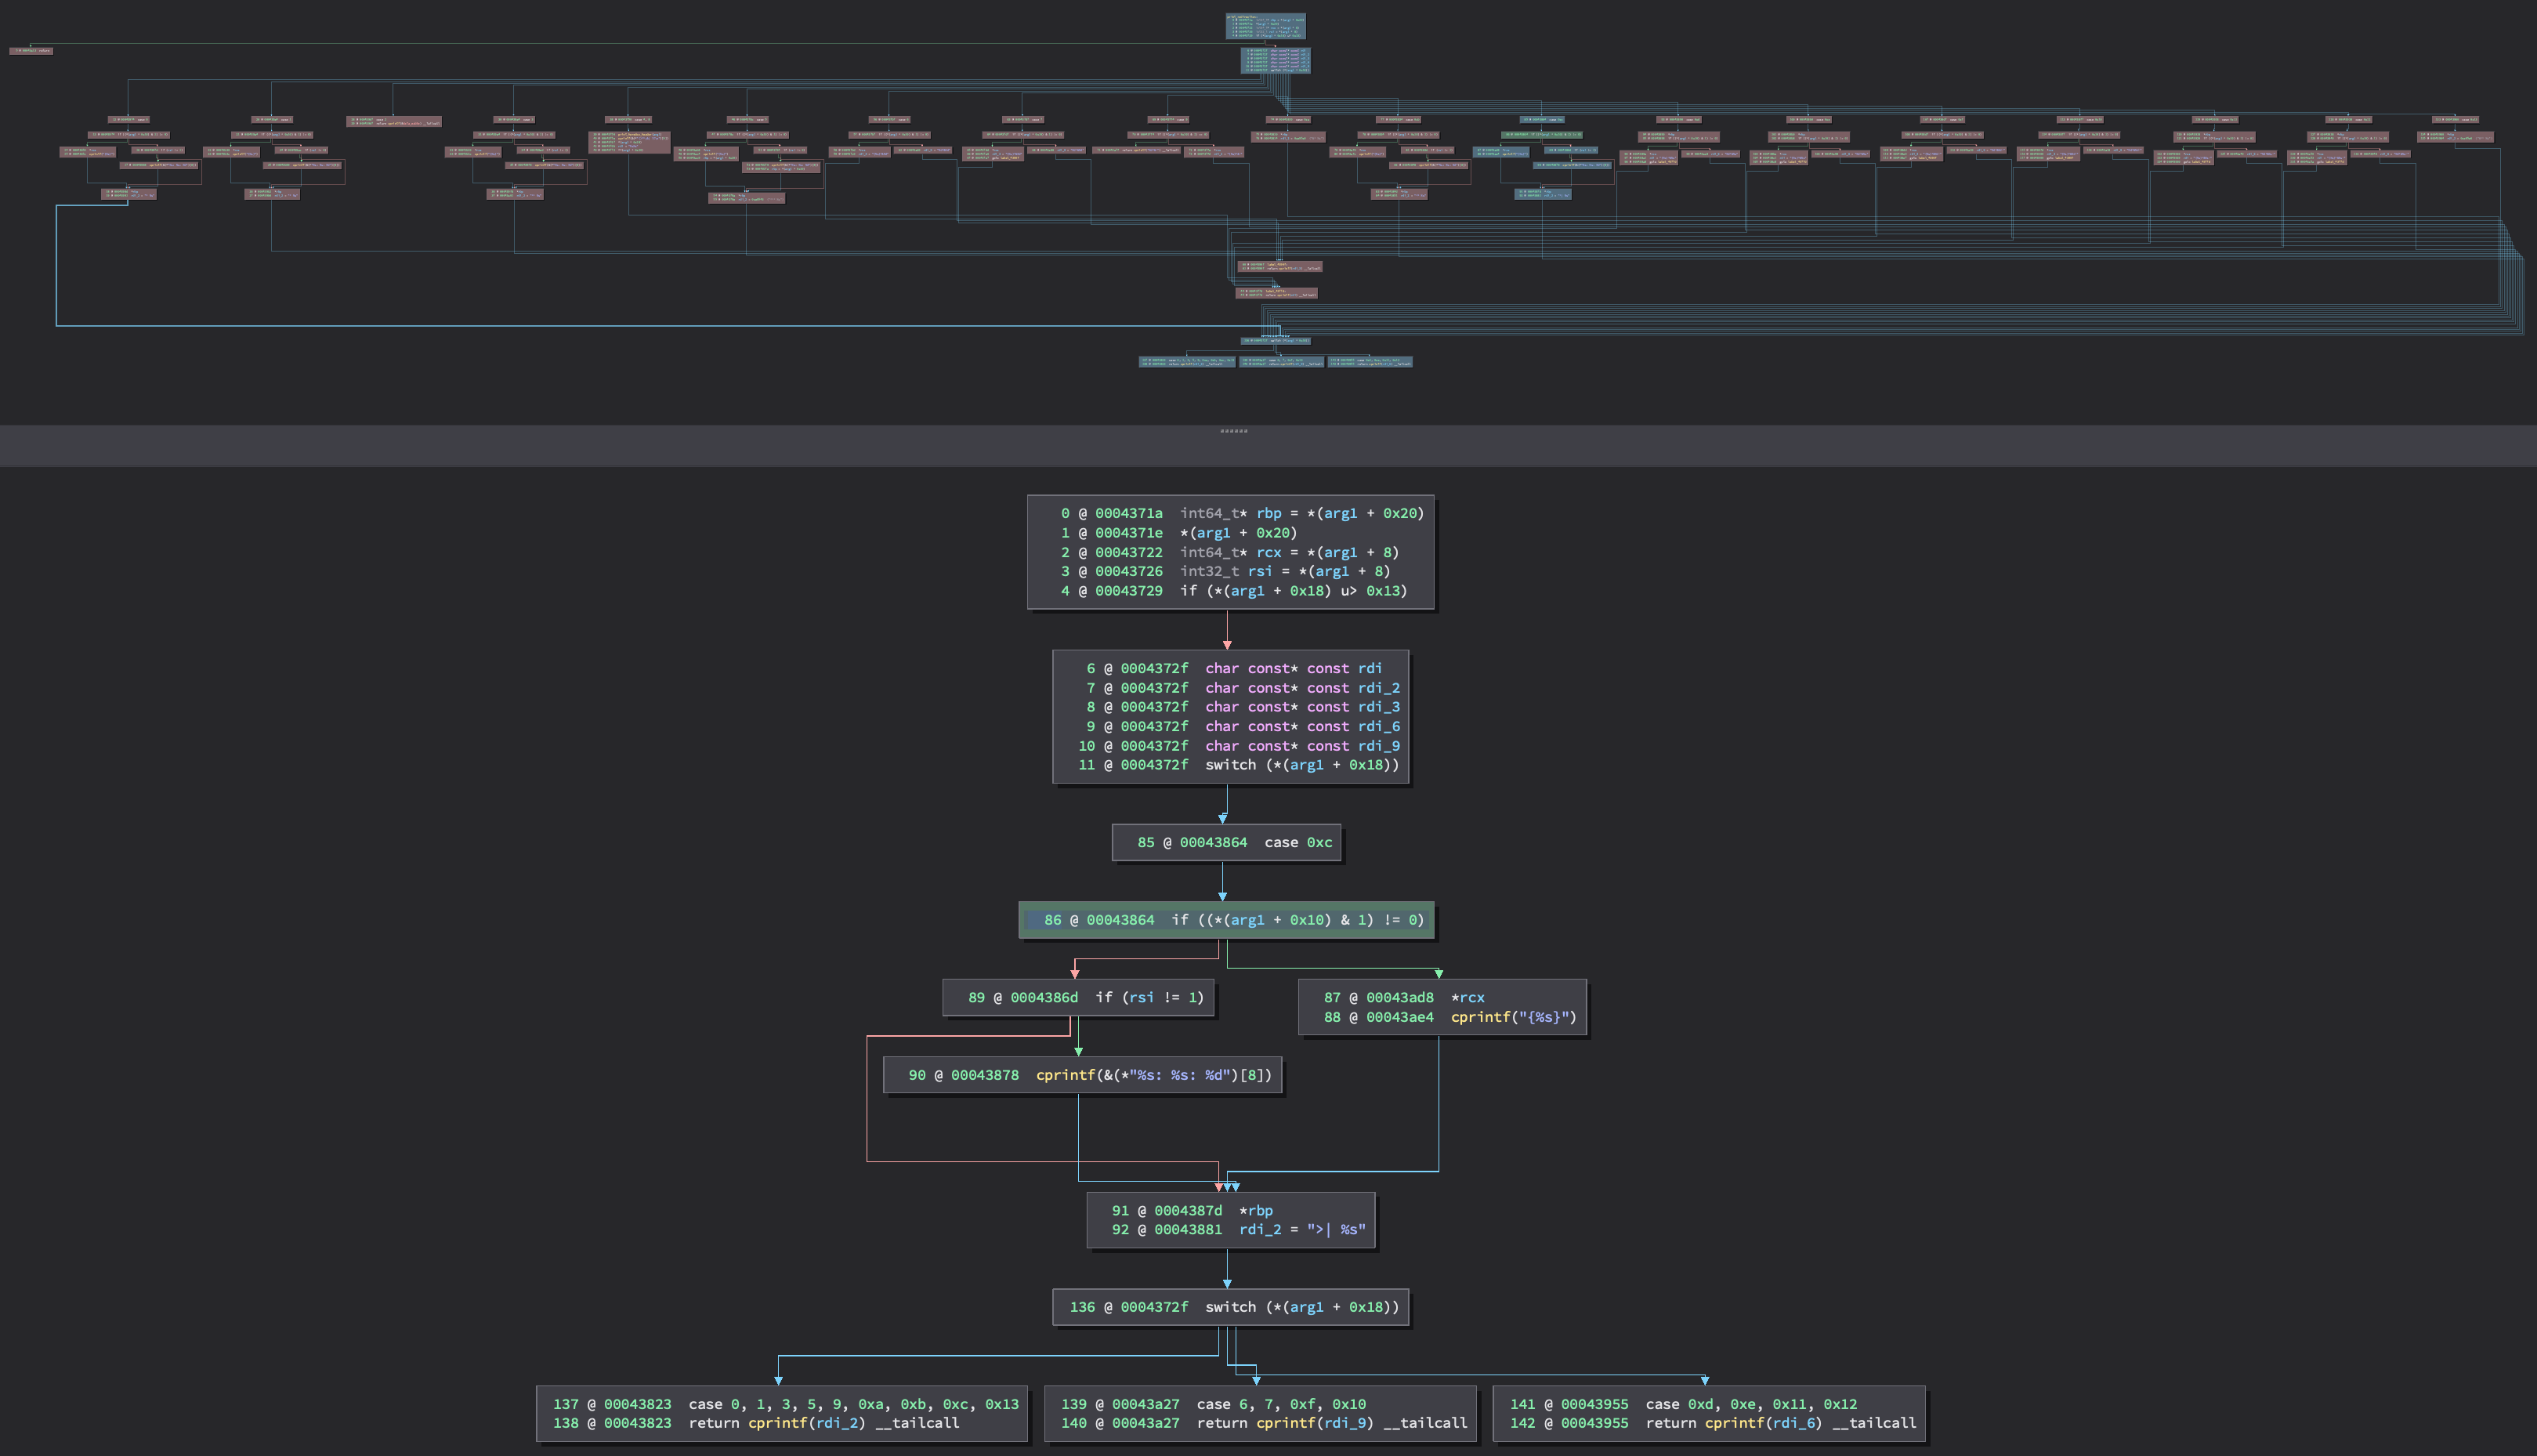Viewport: 2537px width, 1456px height.
Task: Select highlighted line 86 'if ((*(arg1 + 0x10) & 1) != 0)'
Action: (x=1226, y=920)
